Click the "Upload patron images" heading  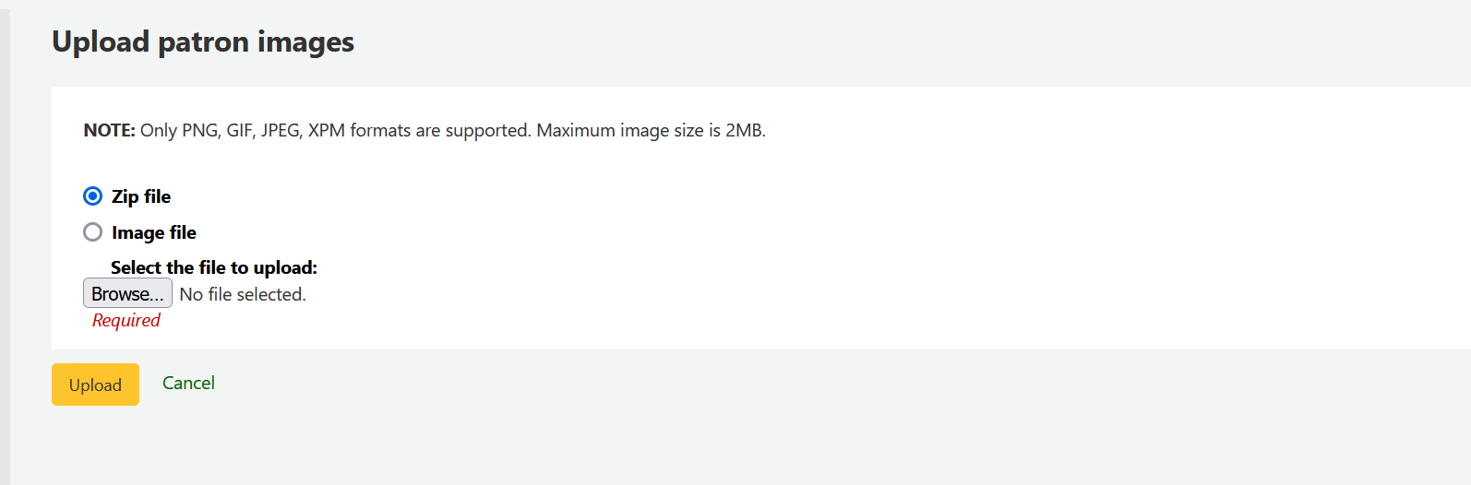click(203, 41)
